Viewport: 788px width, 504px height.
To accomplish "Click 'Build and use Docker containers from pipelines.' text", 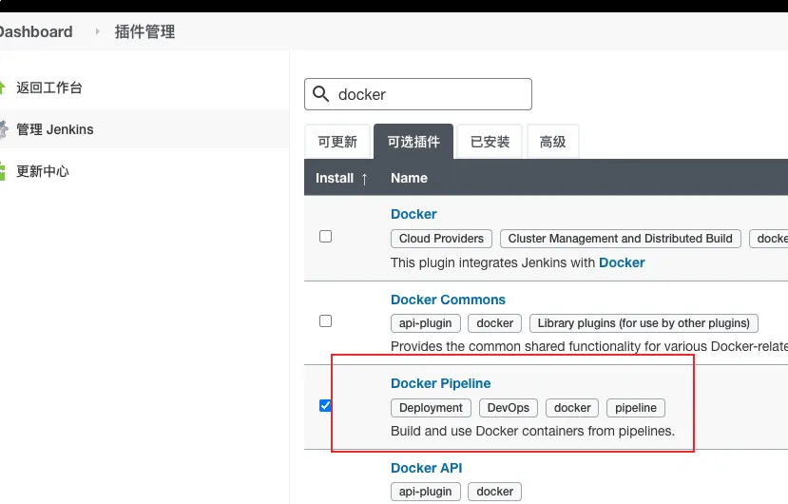I will coord(532,431).
